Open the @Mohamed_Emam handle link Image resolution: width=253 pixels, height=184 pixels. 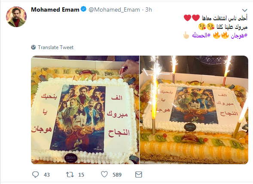(x=114, y=10)
